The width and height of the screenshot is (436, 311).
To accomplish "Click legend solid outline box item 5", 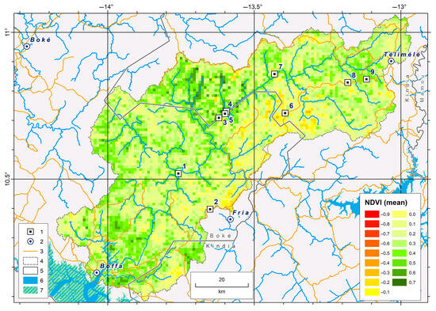I will [30, 271].
